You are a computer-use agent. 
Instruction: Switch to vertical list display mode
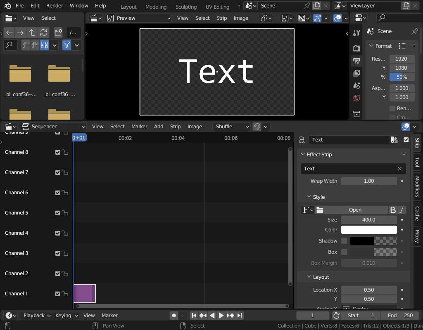click(x=26, y=45)
